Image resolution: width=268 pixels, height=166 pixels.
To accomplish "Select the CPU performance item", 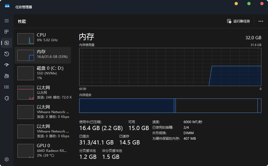I will point(43,38).
